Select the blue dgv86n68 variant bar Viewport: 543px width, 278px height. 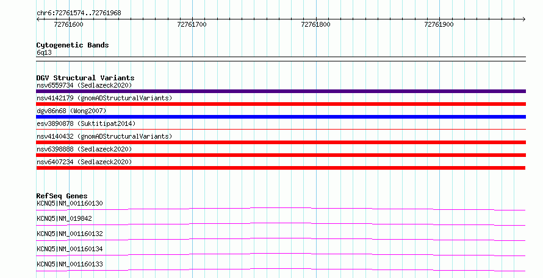coord(281,117)
